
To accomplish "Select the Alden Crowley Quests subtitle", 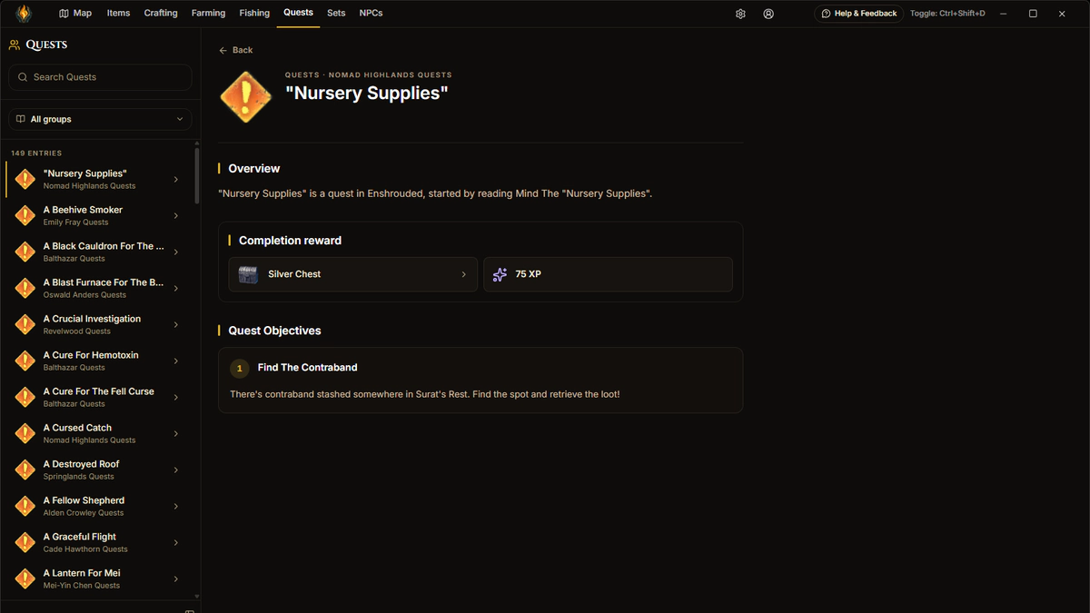I will (x=84, y=513).
